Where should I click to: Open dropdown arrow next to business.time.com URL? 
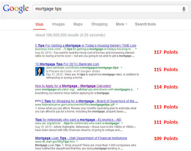(136, 49)
